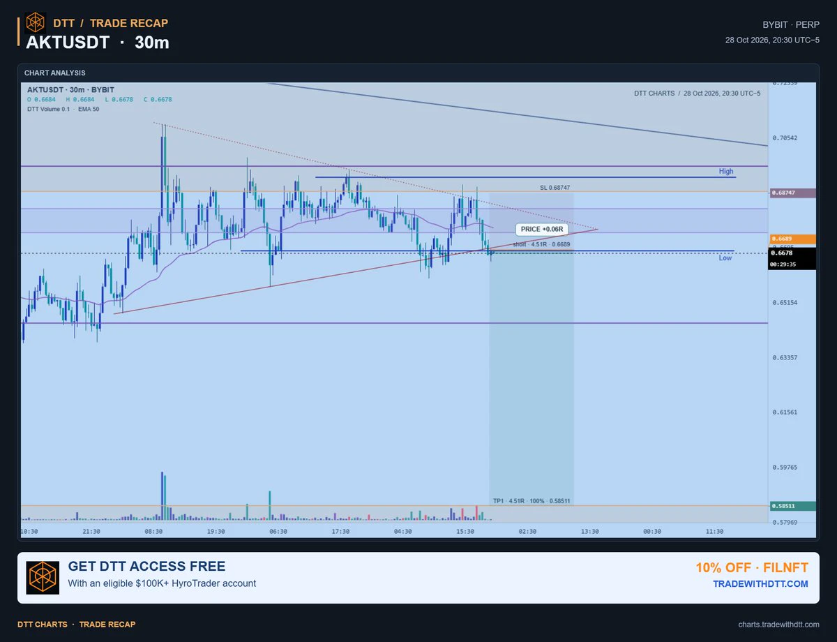Click the GET DTT ACCESS FREE headline

[x=146, y=567]
